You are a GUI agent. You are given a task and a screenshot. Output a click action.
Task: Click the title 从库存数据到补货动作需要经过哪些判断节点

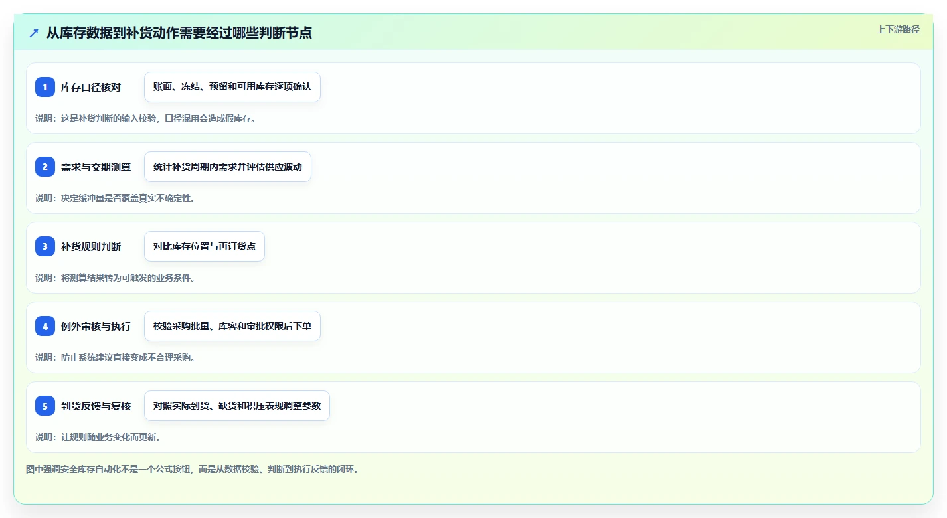(179, 33)
